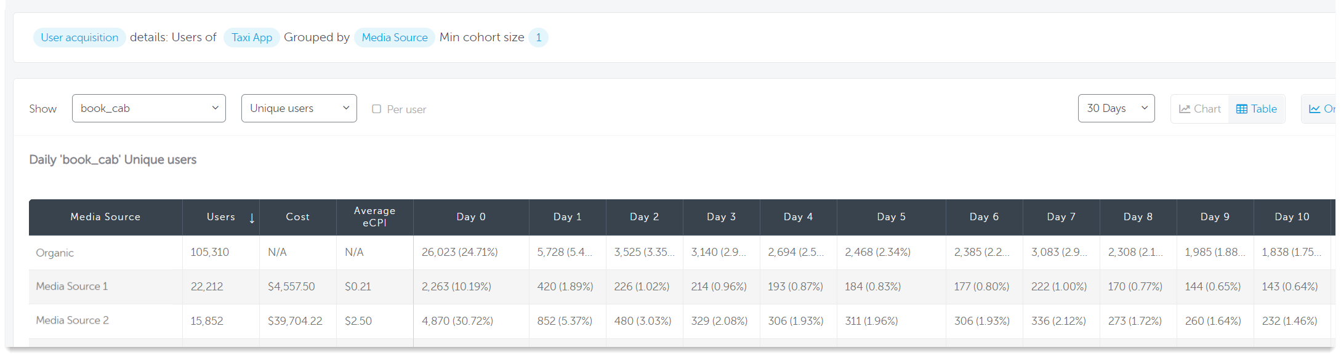Click the User acquisition report pill

(x=79, y=38)
